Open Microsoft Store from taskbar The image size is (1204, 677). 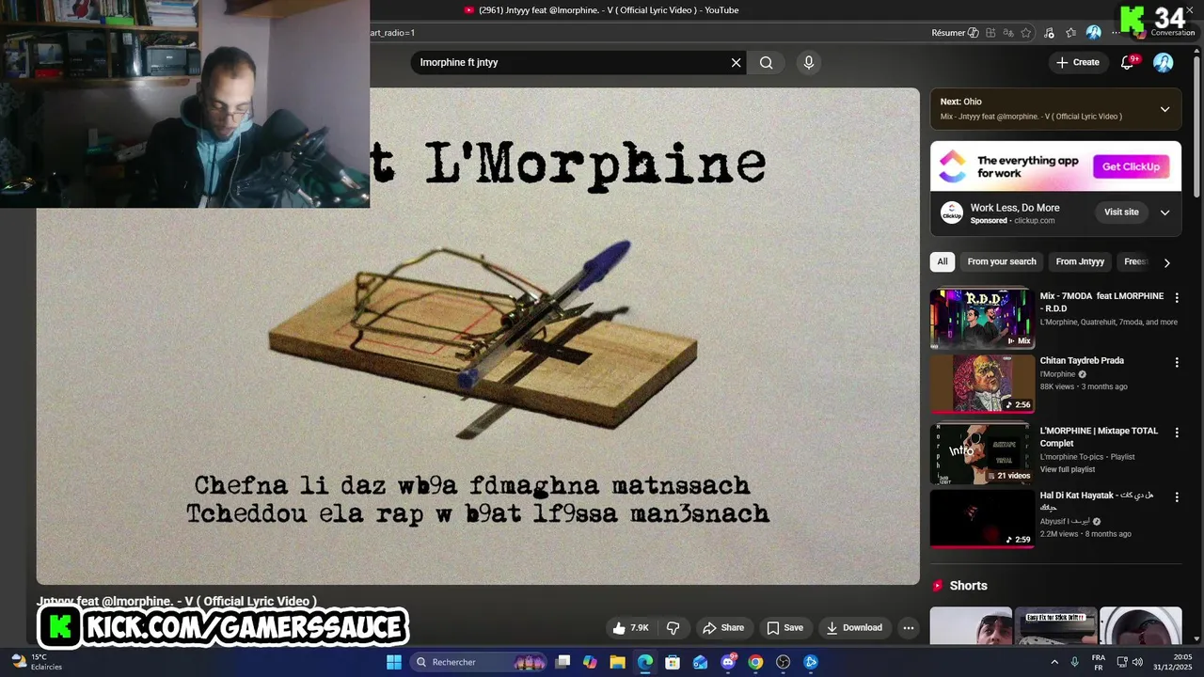pyautogui.click(x=673, y=662)
